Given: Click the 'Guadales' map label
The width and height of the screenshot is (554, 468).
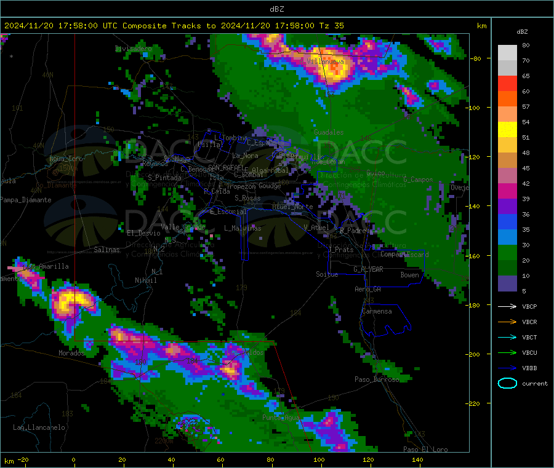Looking at the screenshot, I should point(329,132).
